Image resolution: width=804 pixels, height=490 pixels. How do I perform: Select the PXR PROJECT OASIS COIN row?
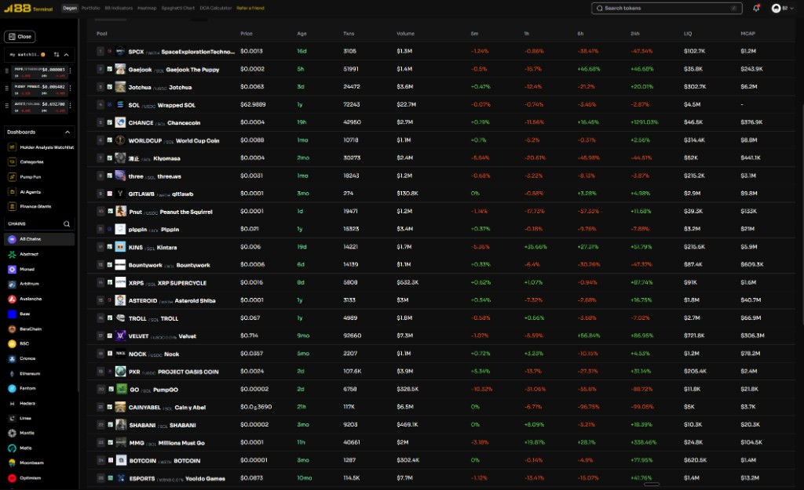pos(441,371)
